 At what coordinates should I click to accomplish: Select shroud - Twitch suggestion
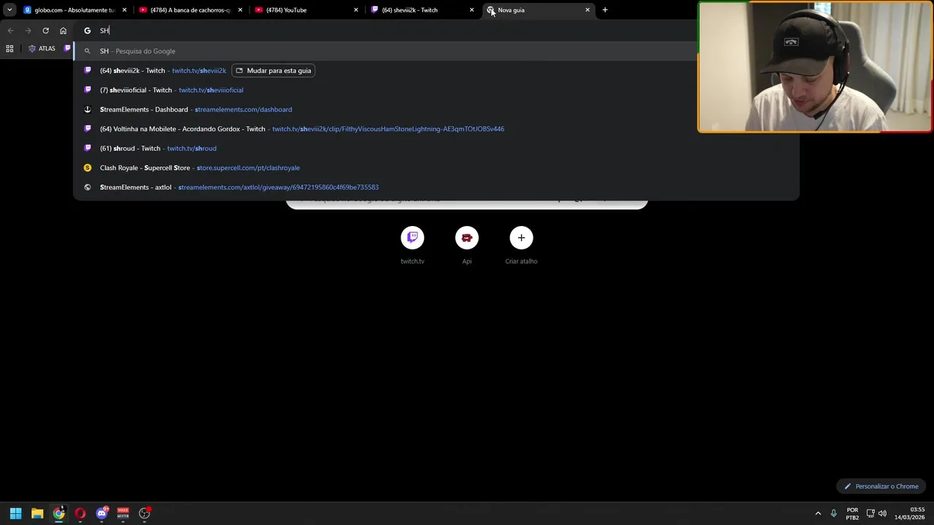[x=436, y=148]
